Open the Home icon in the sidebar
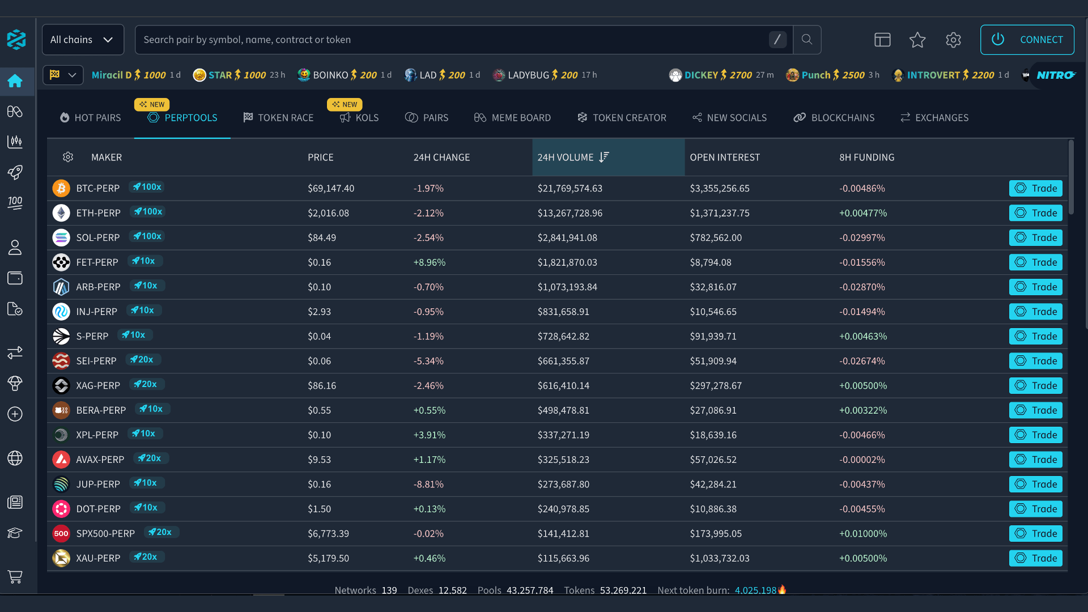Viewport: 1088px width, 612px height. (15, 82)
